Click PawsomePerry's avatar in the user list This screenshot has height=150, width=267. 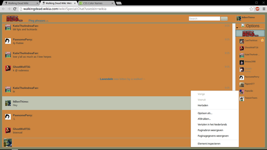point(242,77)
